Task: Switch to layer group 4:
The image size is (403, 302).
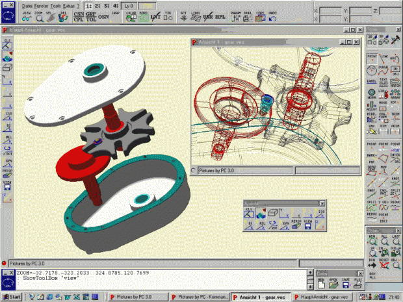Action: point(116,6)
